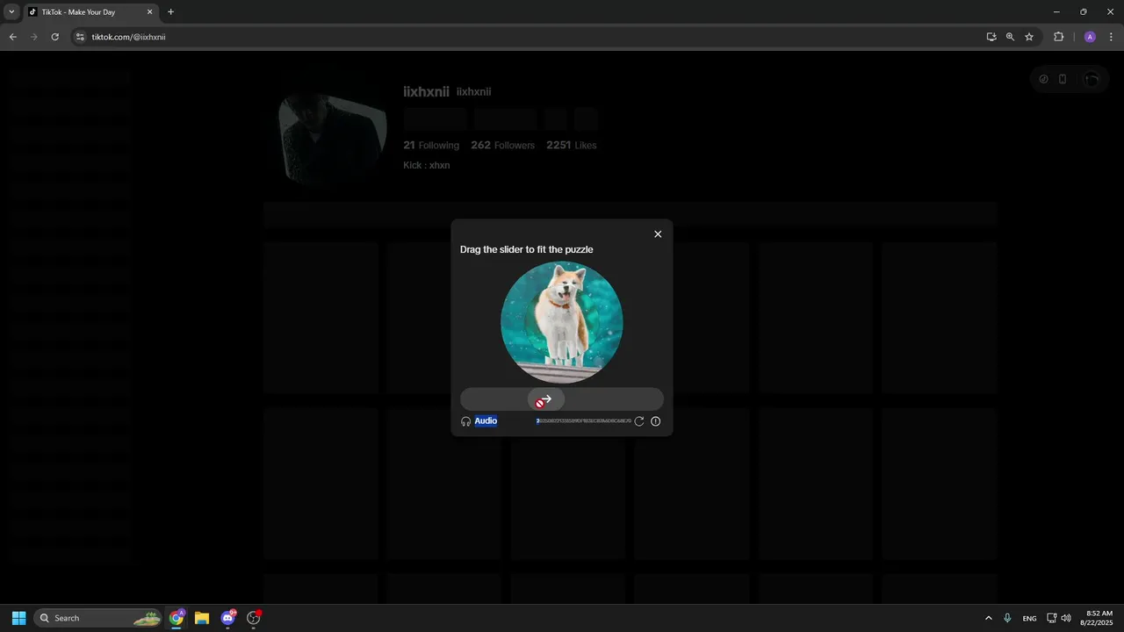Open Windows Start menu
Screen dimensions: 1124x632
(x=18, y=618)
